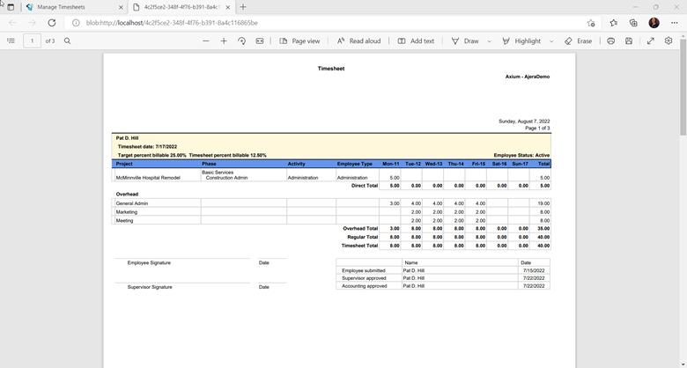Zoom out with the minus button
687x368 pixels.
click(x=206, y=40)
